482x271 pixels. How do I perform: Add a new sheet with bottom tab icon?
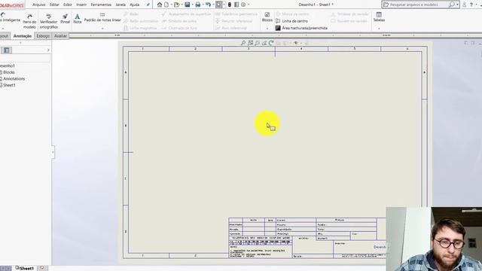pos(42,268)
